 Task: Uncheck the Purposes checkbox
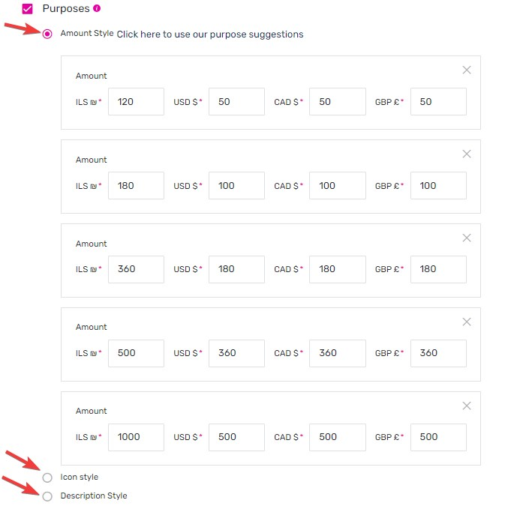point(27,9)
